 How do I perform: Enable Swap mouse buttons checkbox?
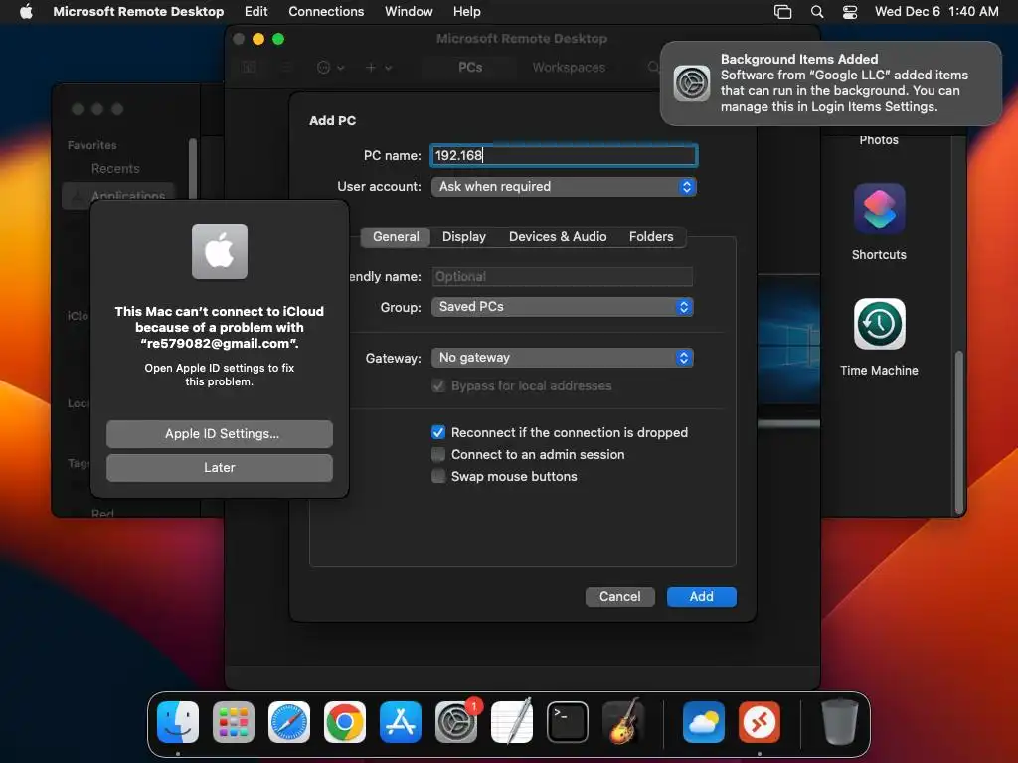point(438,476)
